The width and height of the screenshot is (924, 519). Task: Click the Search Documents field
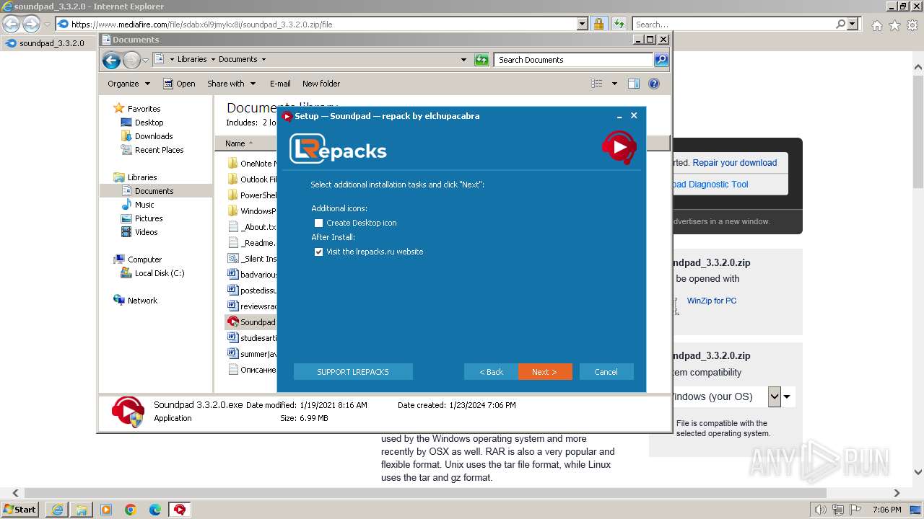pyautogui.click(x=574, y=60)
